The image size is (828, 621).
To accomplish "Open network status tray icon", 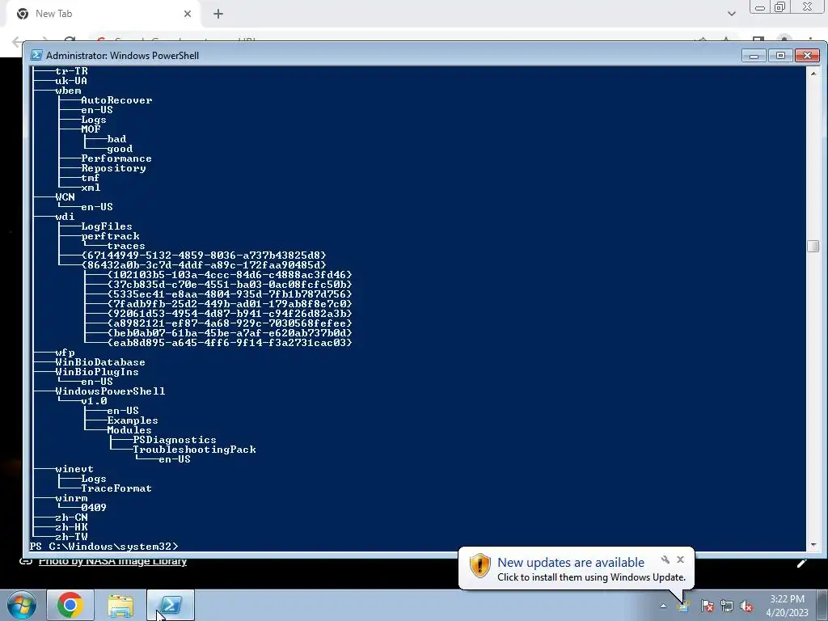I will [x=727, y=606].
